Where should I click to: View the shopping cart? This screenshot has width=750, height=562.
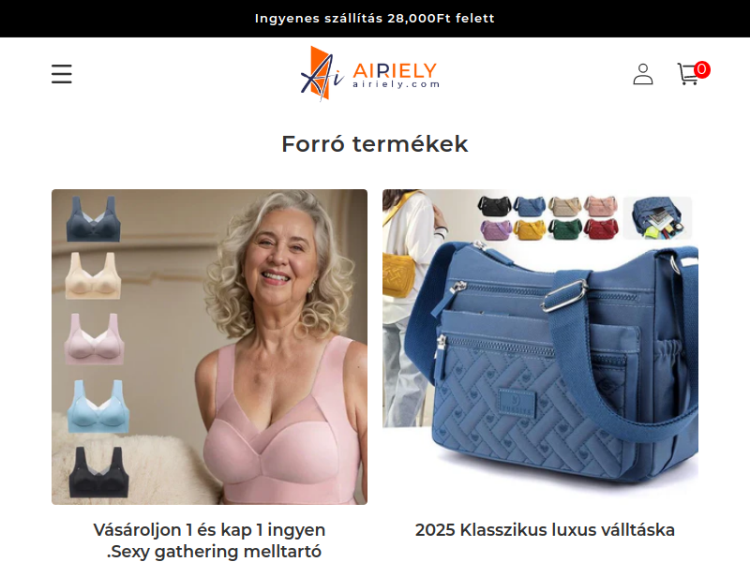693,74
